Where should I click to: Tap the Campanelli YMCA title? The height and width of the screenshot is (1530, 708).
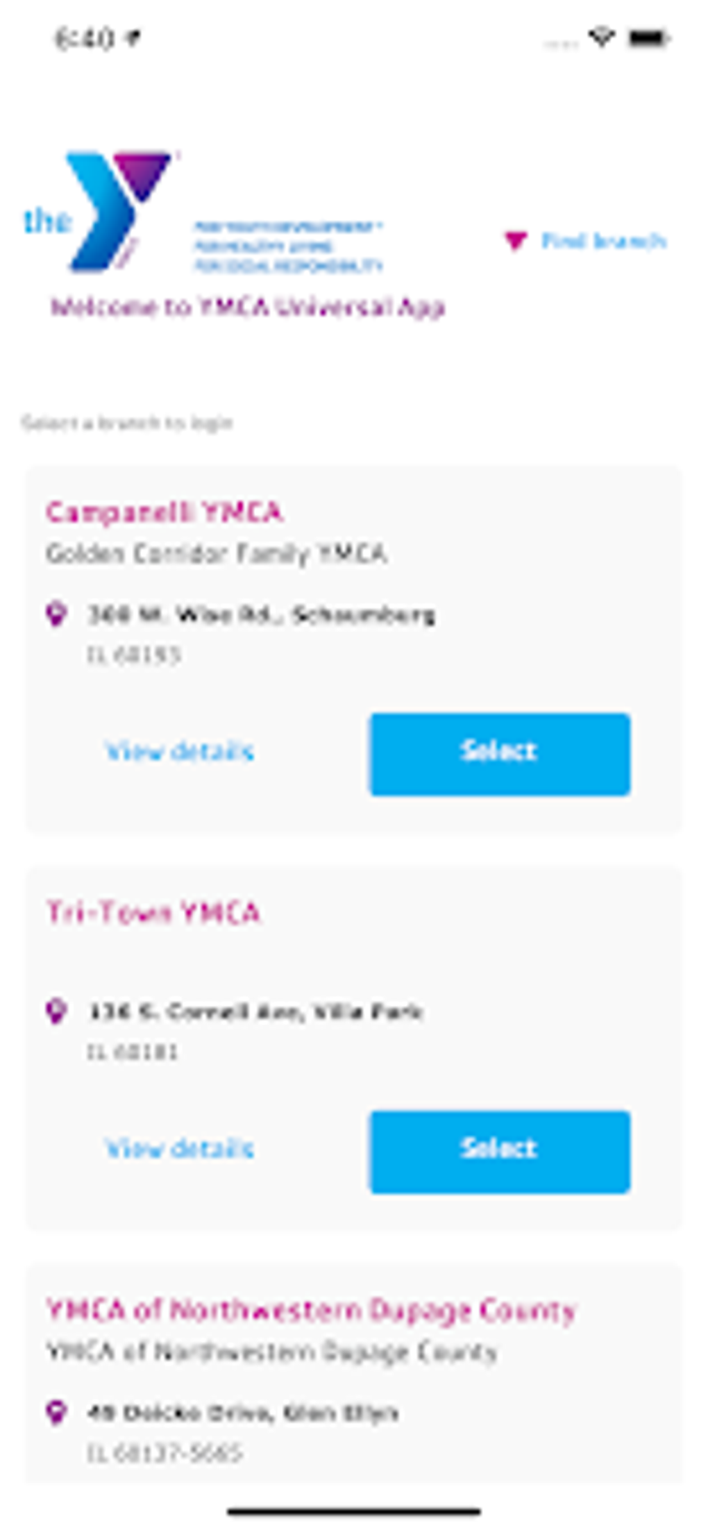click(165, 512)
